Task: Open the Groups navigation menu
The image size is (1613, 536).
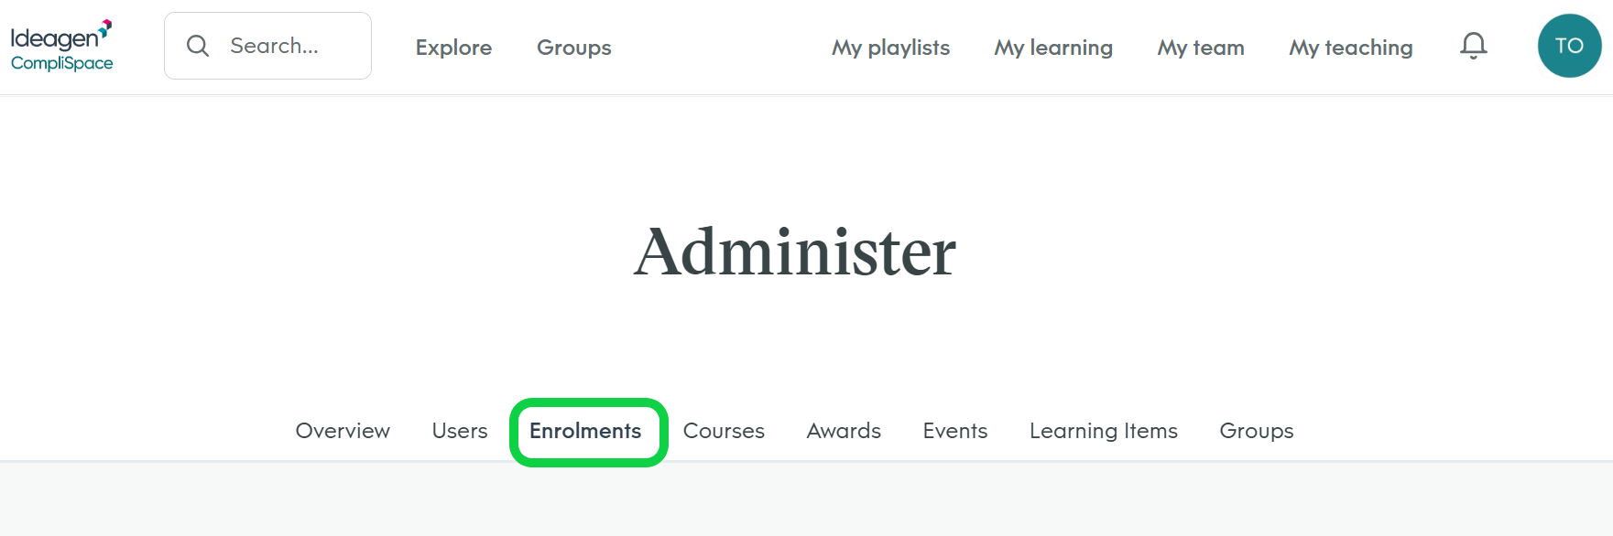Action: [573, 48]
